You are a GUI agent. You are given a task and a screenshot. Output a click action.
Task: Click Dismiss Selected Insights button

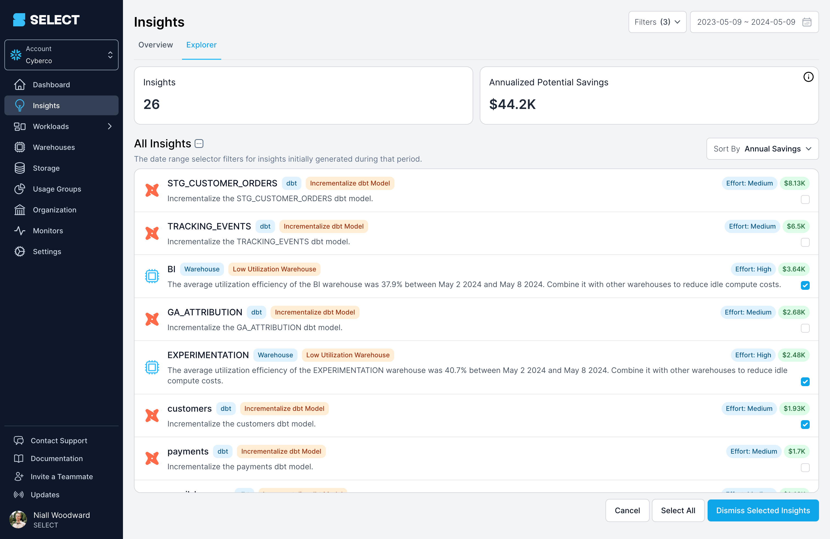pos(762,510)
